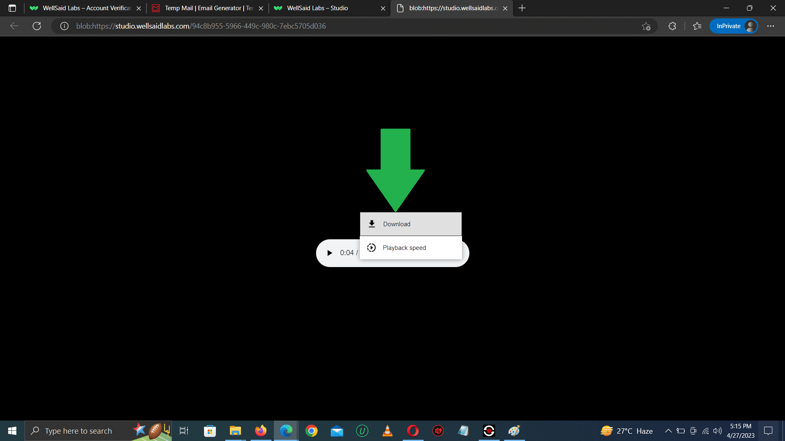Open VLC media player from taskbar
The height and width of the screenshot is (441, 785).
pos(388,431)
